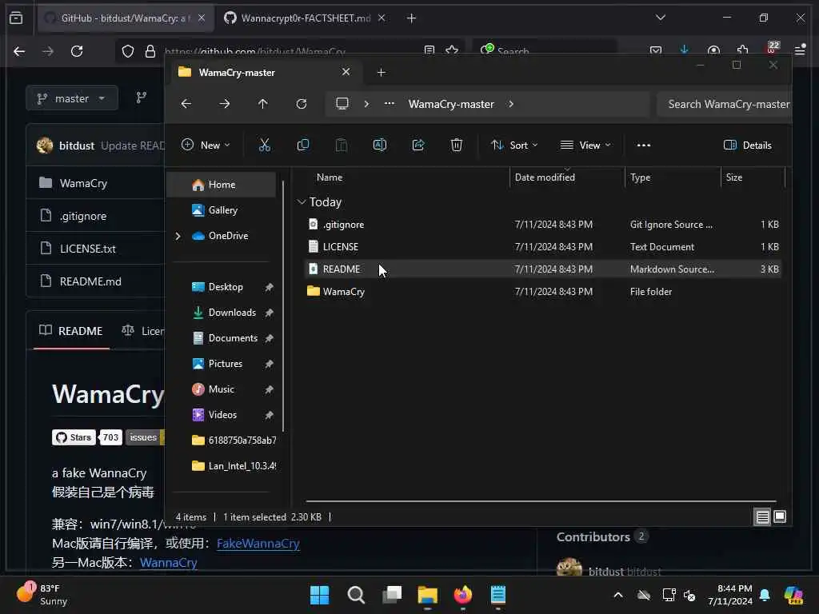The height and width of the screenshot is (614, 819).
Task: Go up one folder level in Explorer
Action: pos(262,104)
